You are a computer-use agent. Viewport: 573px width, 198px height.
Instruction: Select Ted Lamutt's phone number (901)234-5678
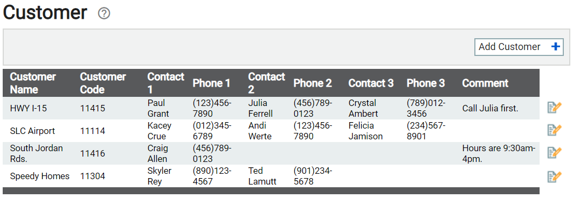pyautogui.click(x=313, y=176)
